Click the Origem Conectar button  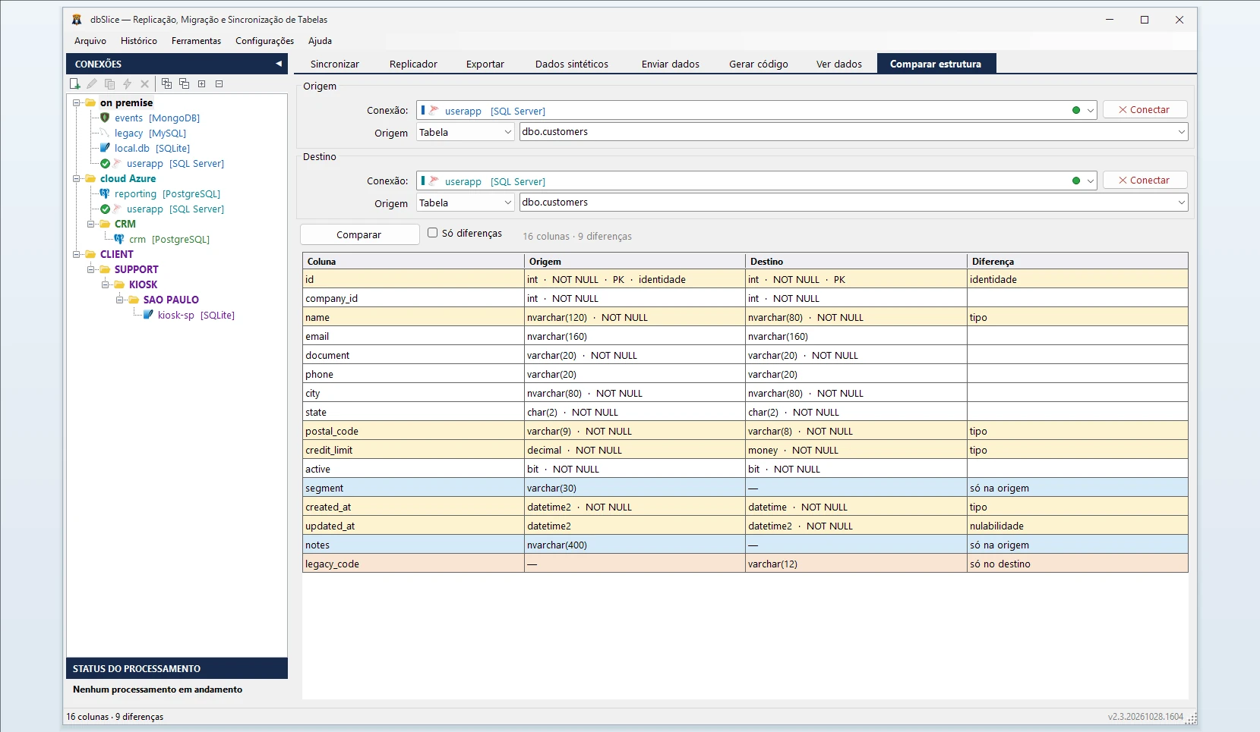tap(1145, 110)
